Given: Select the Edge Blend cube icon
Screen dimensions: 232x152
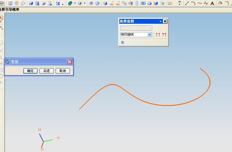Looking at the screenshot, I should click(105, 3).
